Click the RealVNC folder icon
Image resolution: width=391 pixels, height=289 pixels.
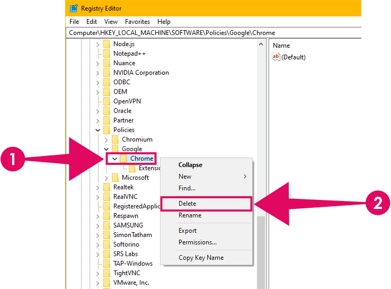pyautogui.click(x=106, y=197)
